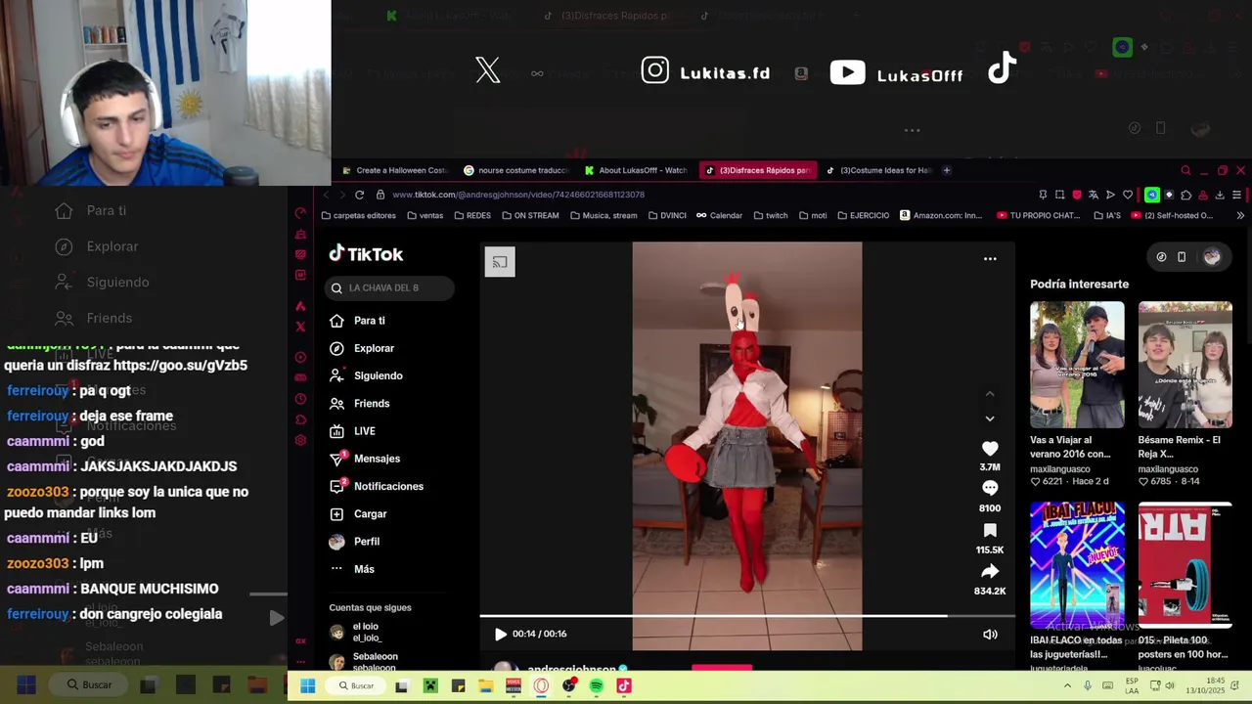
Task: Bookmark the video to favorites
Action: click(990, 530)
